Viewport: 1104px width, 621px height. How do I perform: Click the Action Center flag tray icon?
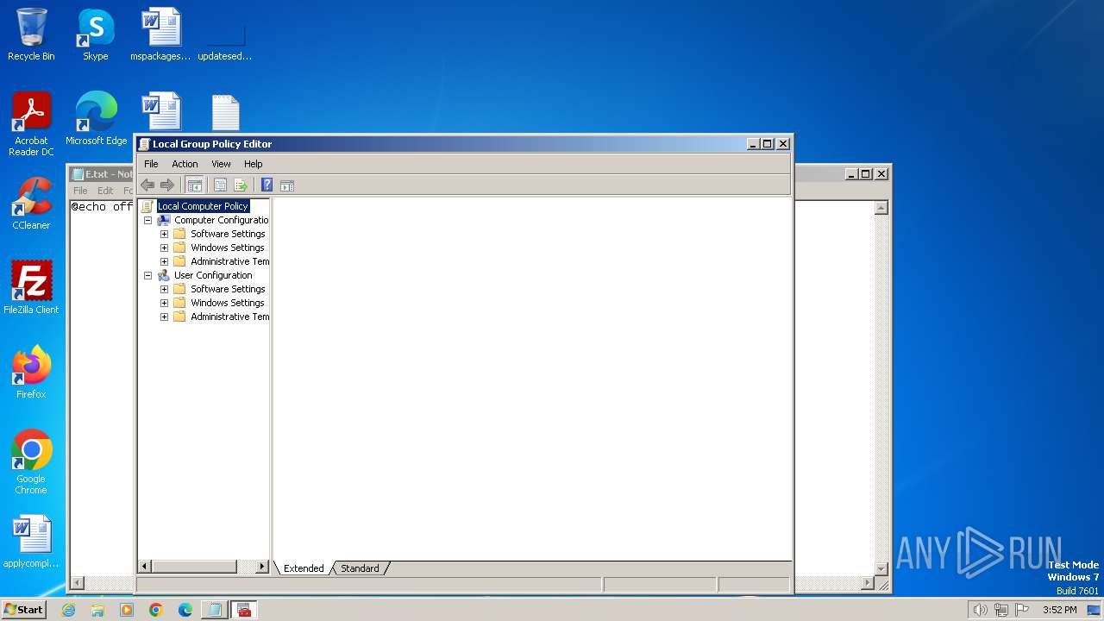(1023, 610)
